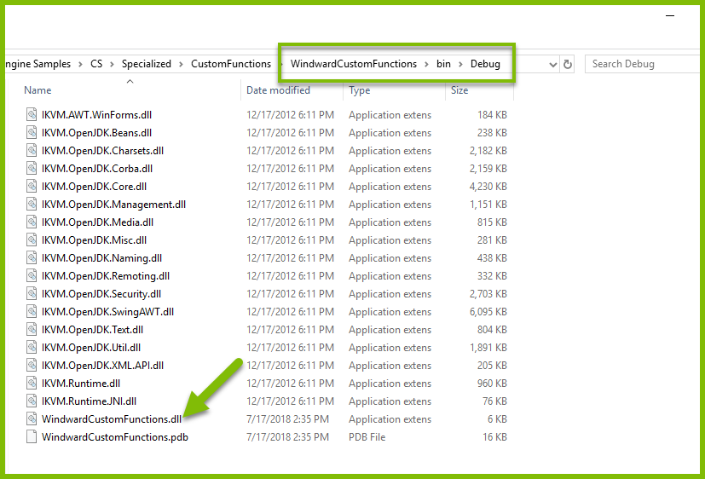
Task: Click the Search Debug input field
Action: click(643, 64)
